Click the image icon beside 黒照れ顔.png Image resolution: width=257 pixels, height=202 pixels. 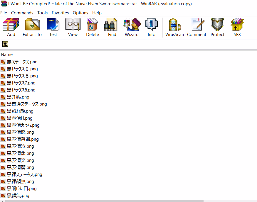3,111
